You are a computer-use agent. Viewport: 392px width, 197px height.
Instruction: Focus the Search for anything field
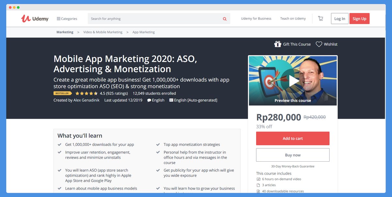point(159,19)
